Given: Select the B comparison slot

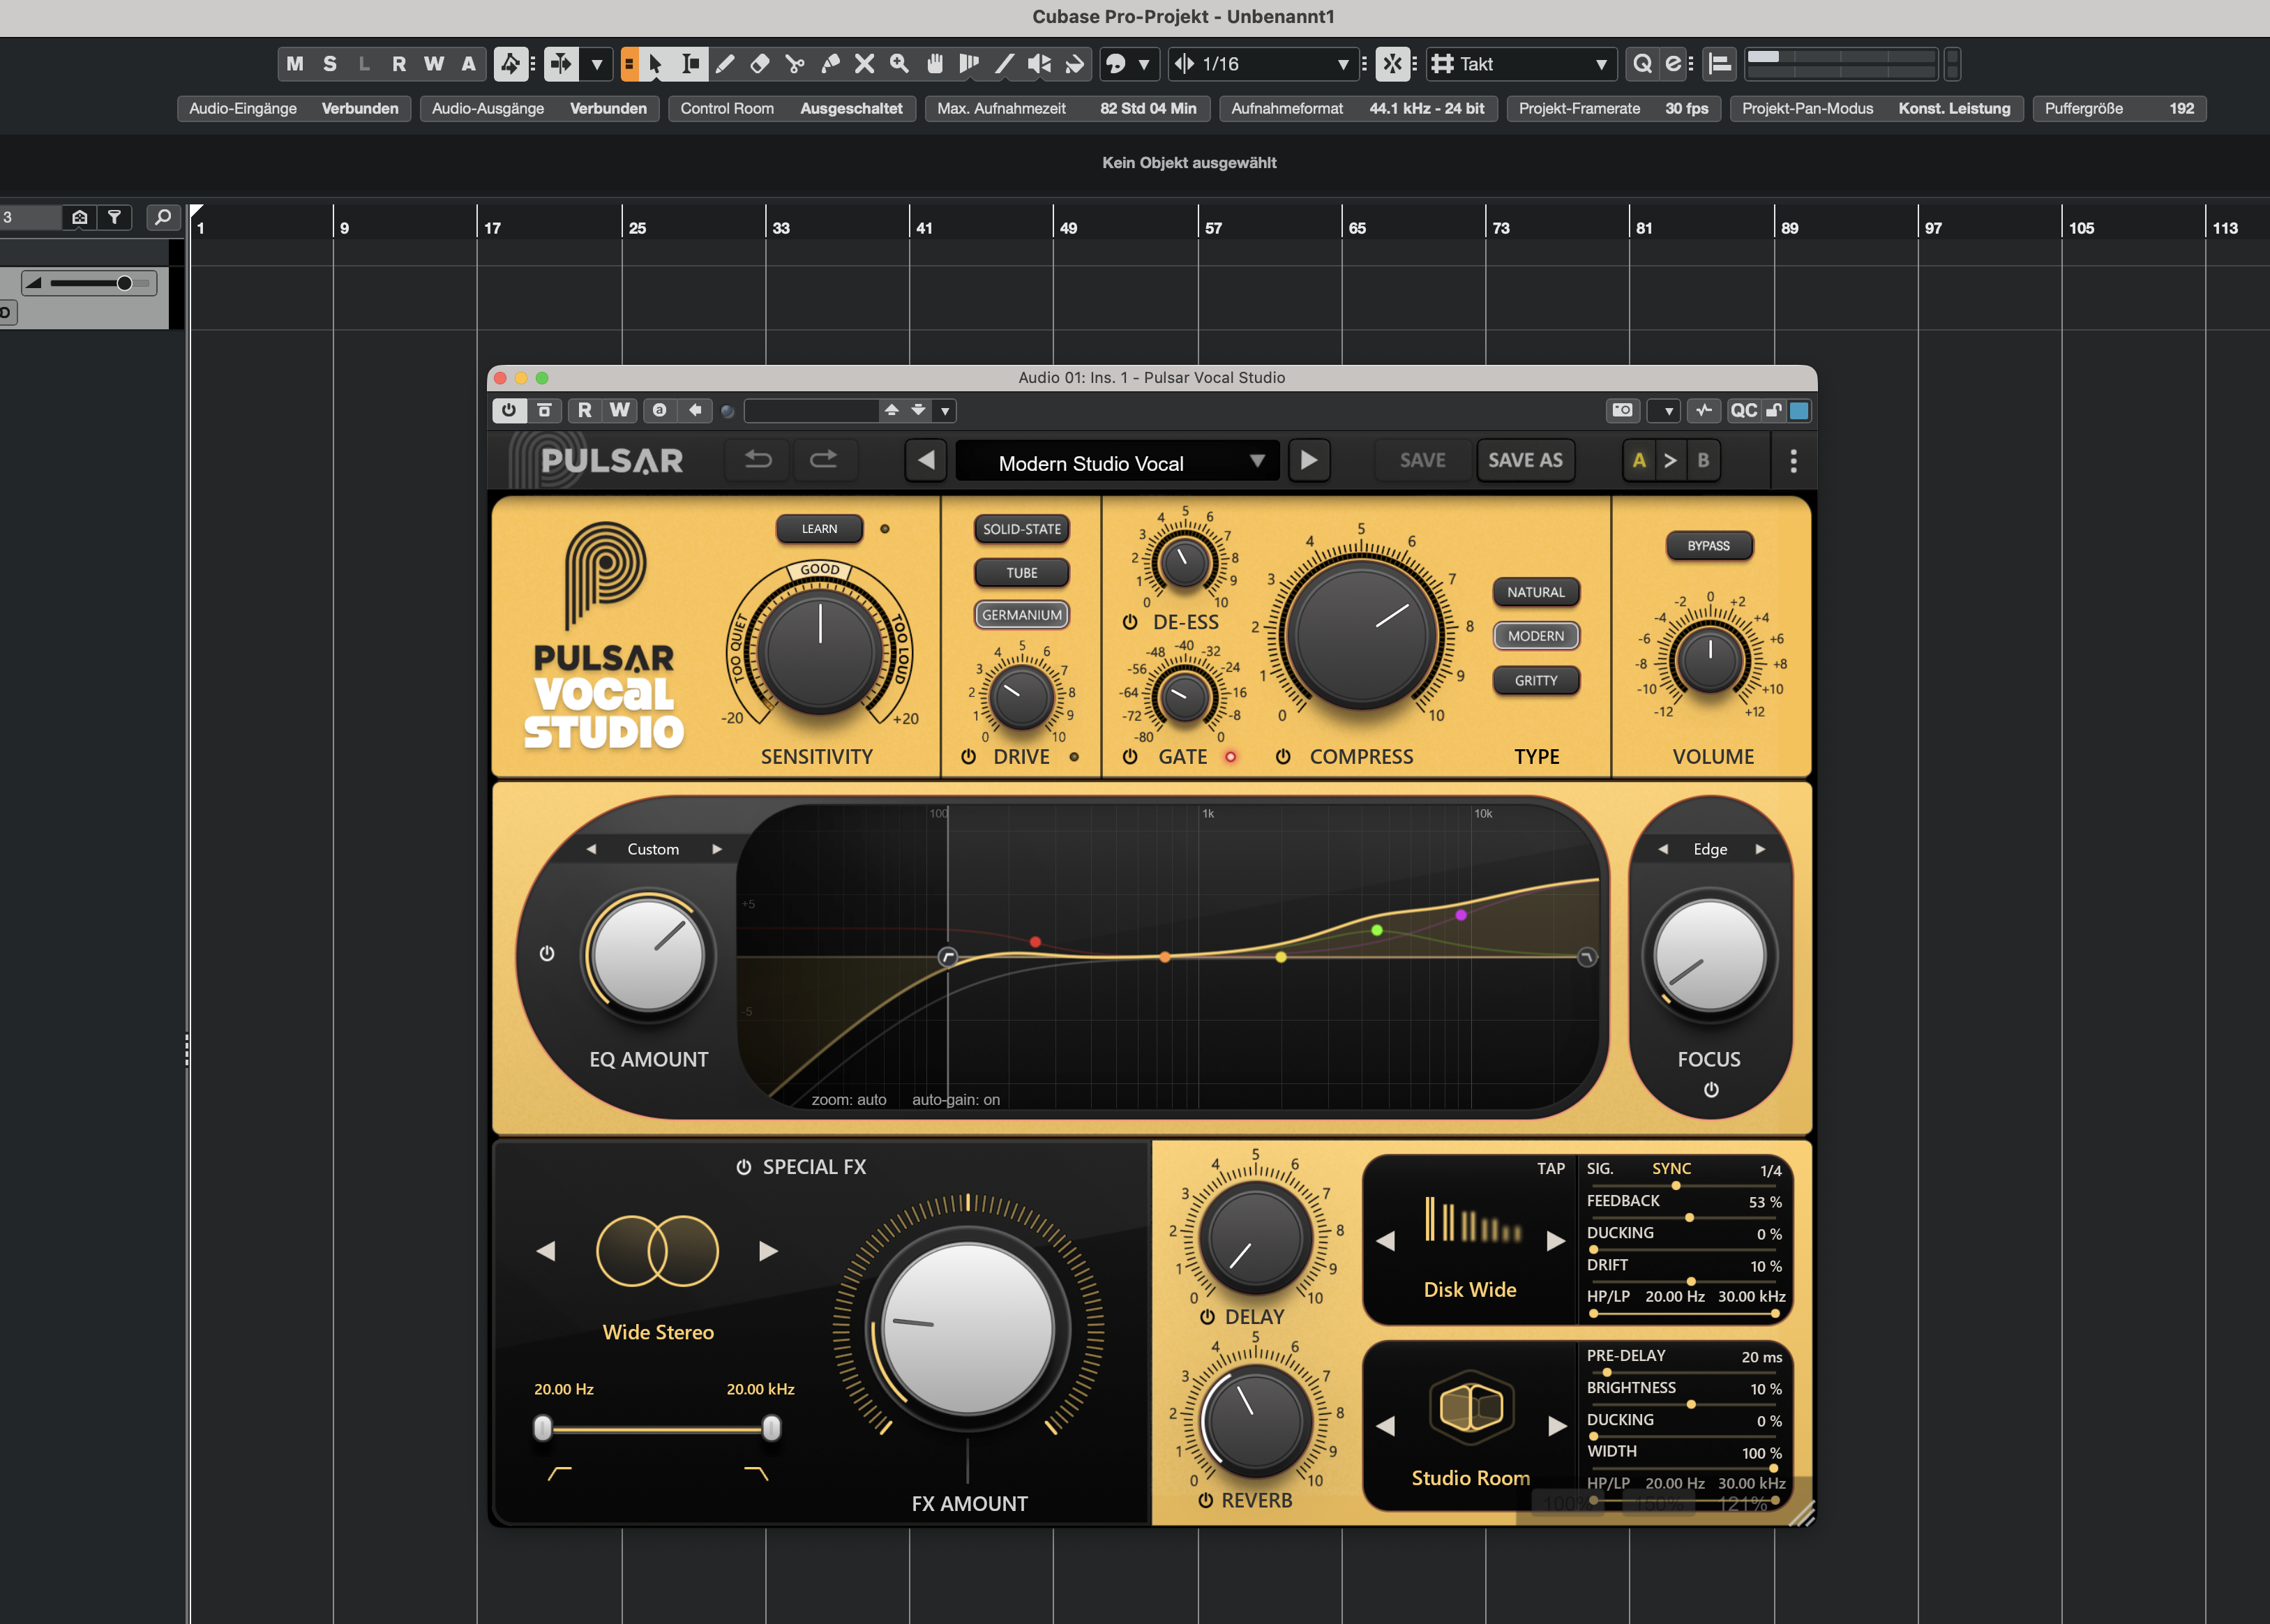Looking at the screenshot, I should [x=1703, y=461].
